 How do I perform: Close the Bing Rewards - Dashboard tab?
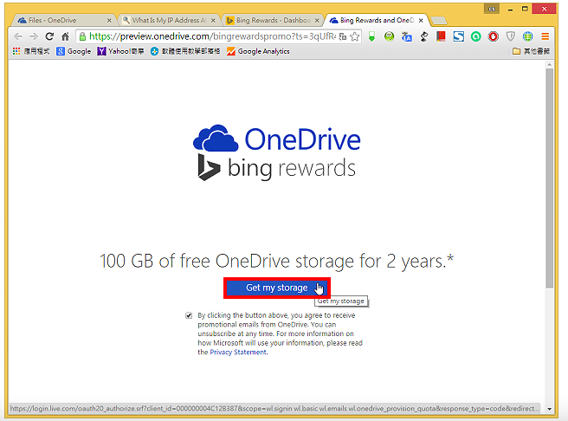pos(317,21)
